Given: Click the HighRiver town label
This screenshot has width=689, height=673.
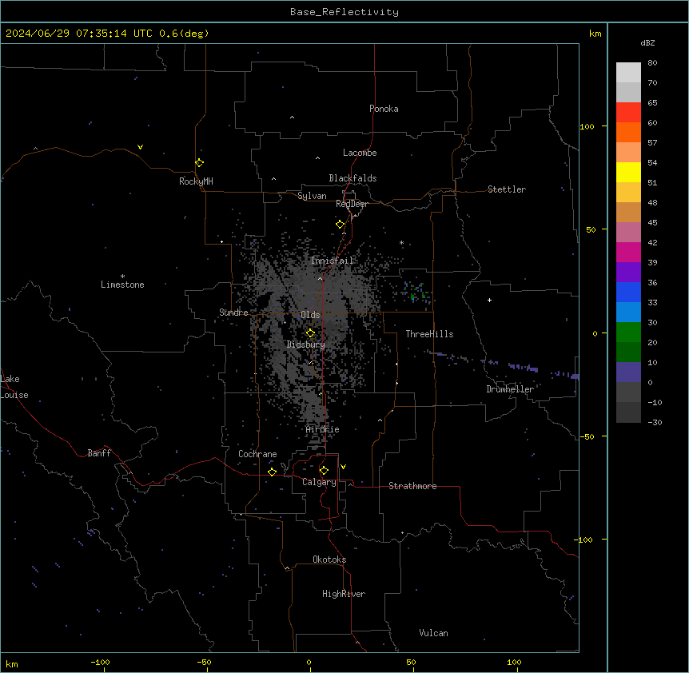Looking at the screenshot, I should coord(344,594).
